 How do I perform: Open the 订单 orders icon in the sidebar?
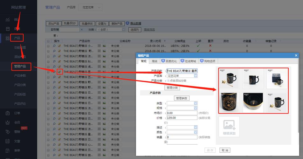tap(8, 113)
